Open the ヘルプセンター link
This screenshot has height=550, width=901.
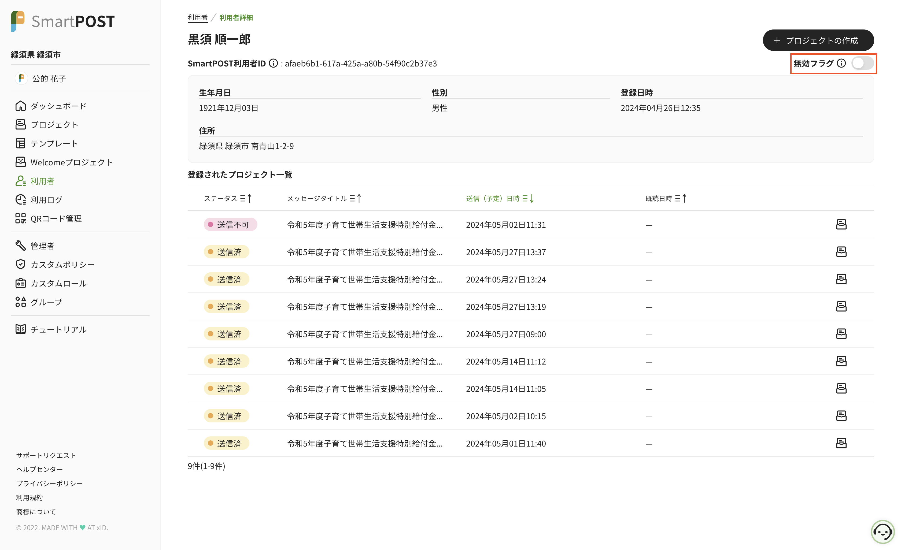coord(39,469)
